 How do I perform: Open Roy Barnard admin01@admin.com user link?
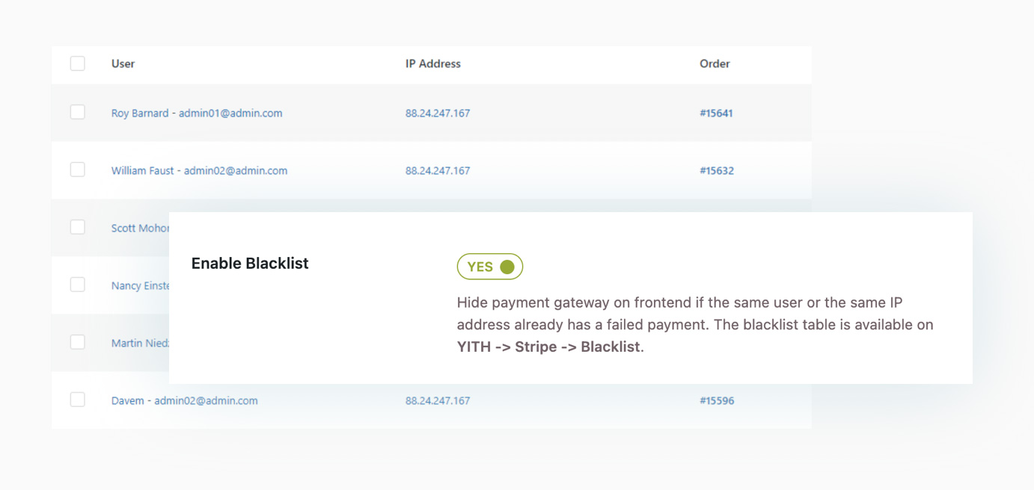tap(197, 114)
